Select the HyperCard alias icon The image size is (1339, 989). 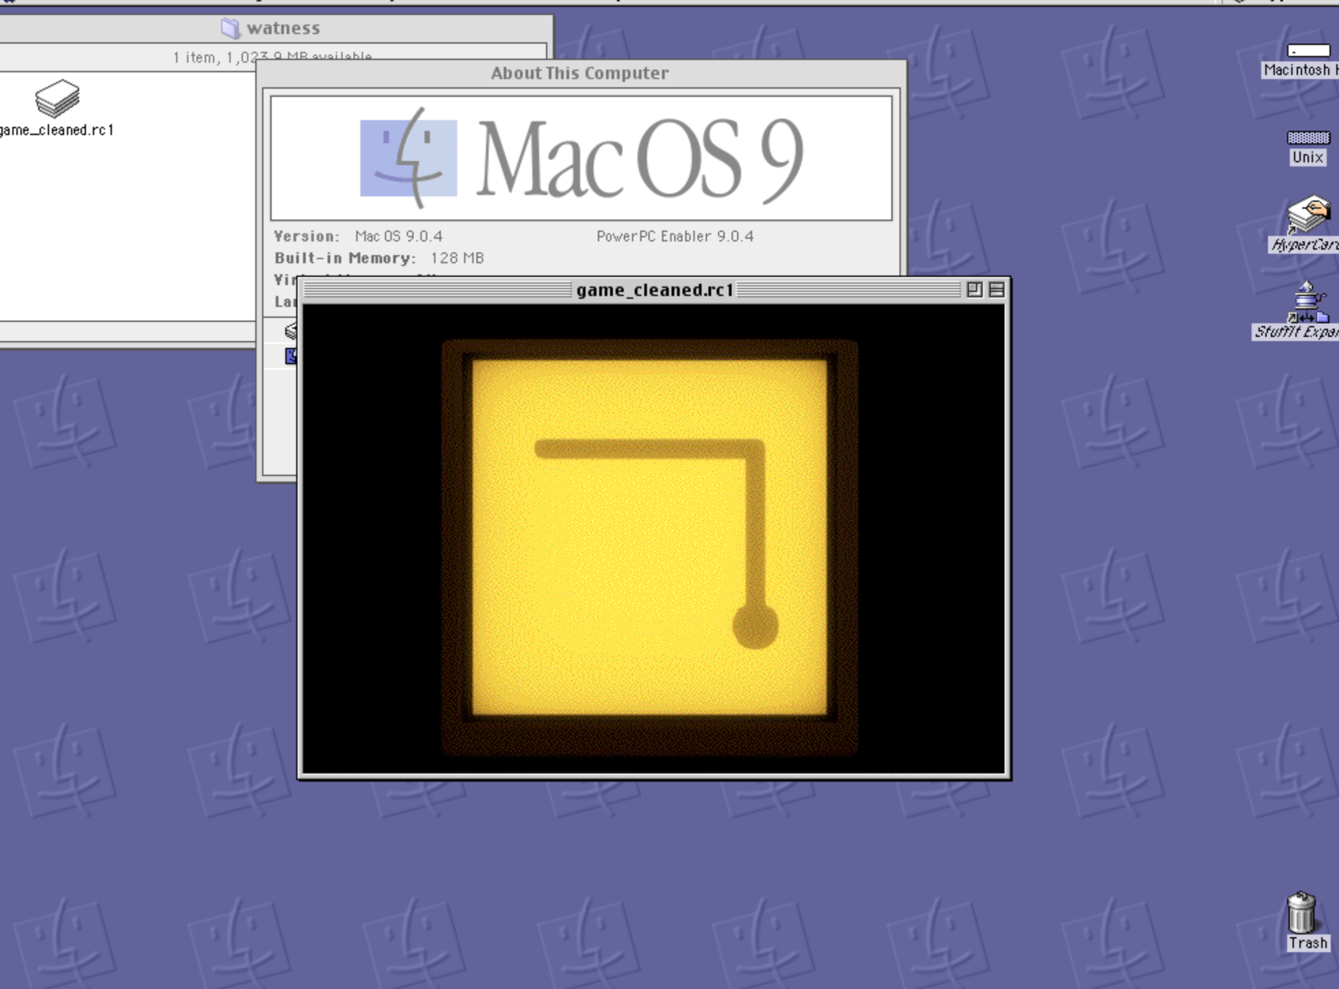1308,215
